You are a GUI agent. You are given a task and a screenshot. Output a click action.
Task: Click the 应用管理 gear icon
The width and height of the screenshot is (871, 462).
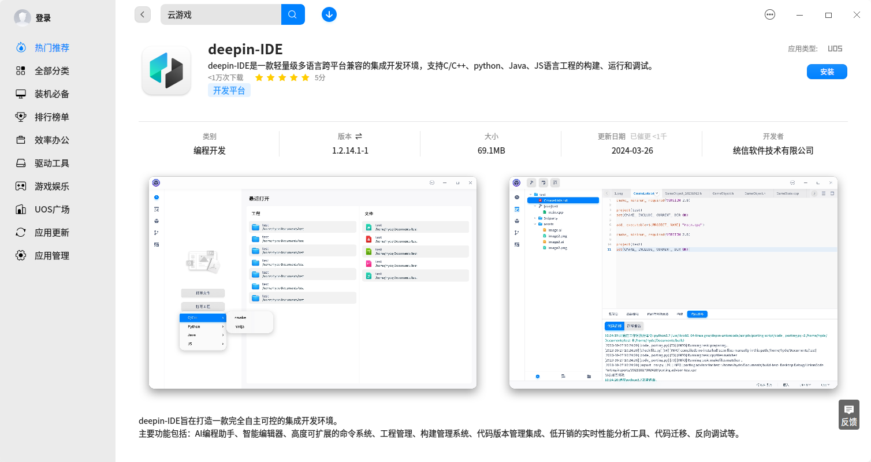[21, 255]
